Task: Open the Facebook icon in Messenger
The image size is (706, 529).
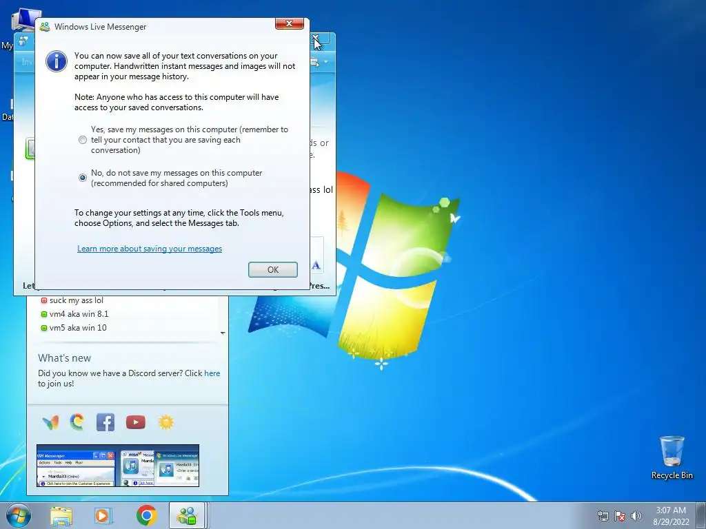Action: [x=105, y=422]
